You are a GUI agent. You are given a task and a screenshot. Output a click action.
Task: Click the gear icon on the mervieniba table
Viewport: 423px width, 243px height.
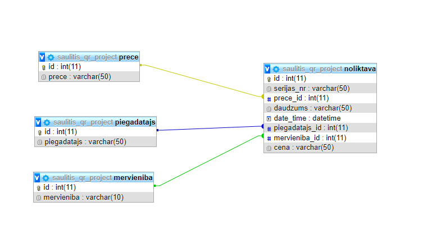(x=46, y=178)
